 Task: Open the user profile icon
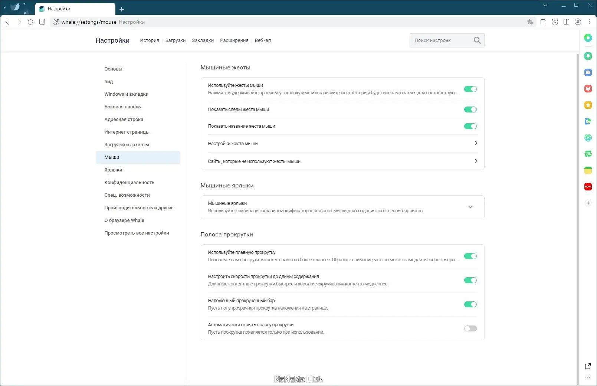coord(578,22)
